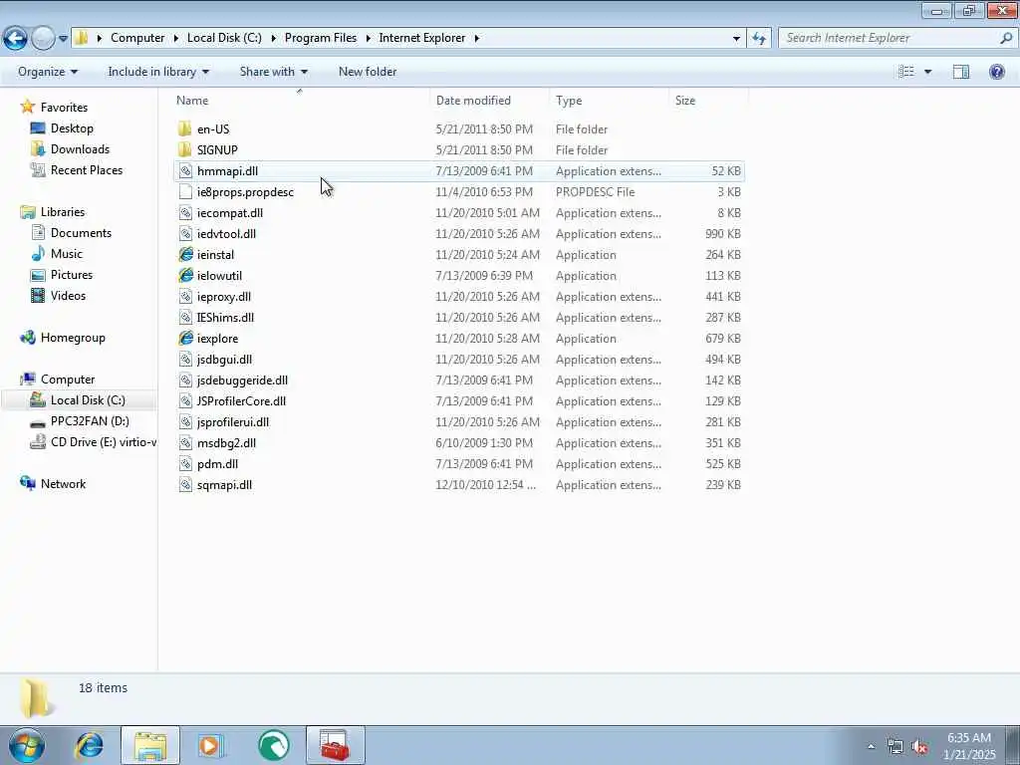The height and width of the screenshot is (765, 1020).
Task: Select ieinstal application icon
Action: (x=185, y=254)
